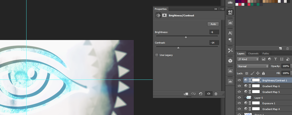
Task: Create new swatch icon in Swatches panel
Action: [280, 49]
